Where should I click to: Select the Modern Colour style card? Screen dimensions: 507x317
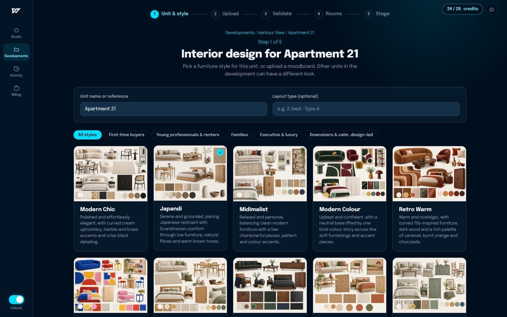point(350,199)
